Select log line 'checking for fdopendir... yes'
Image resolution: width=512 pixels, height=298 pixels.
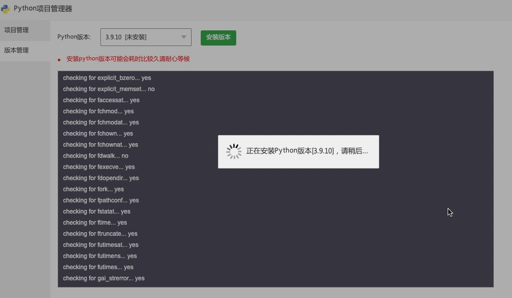101,178
